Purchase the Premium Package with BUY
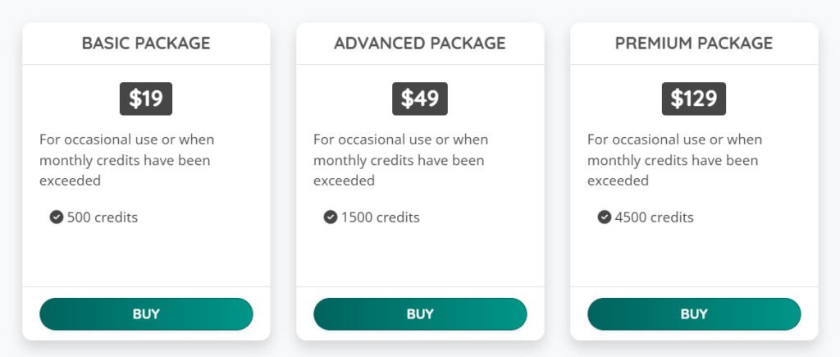The image size is (840, 357). 694,314
